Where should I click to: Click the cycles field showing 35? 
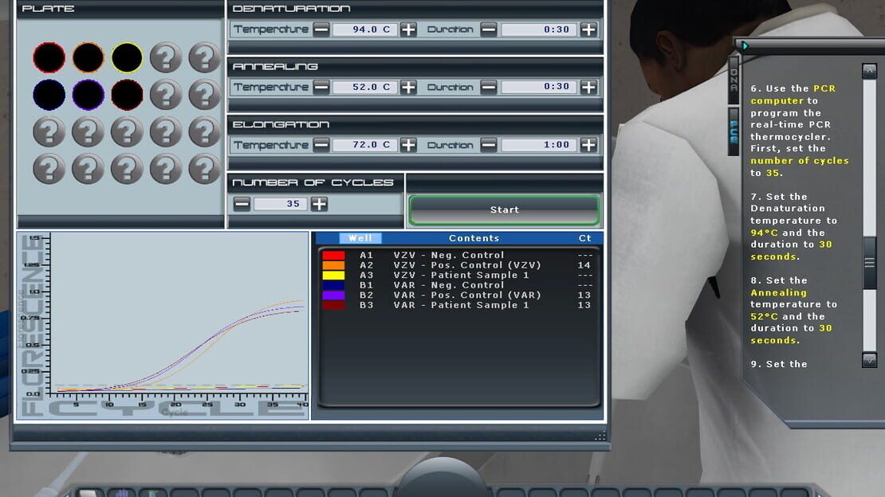280,204
